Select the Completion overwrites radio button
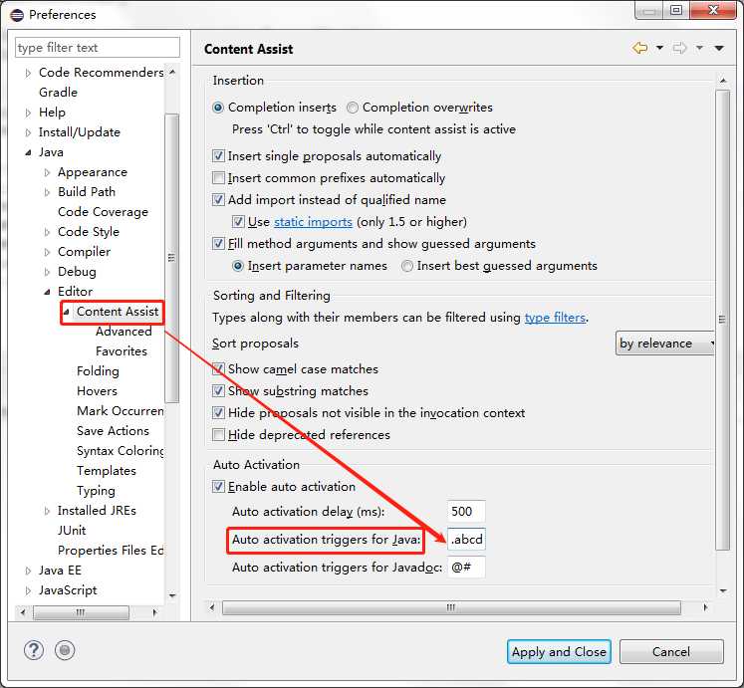This screenshot has width=744, height=688. [352, 108]
